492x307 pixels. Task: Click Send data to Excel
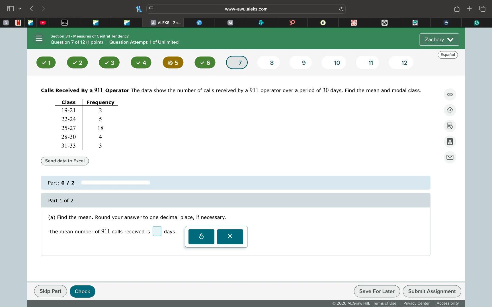[65, 161]
